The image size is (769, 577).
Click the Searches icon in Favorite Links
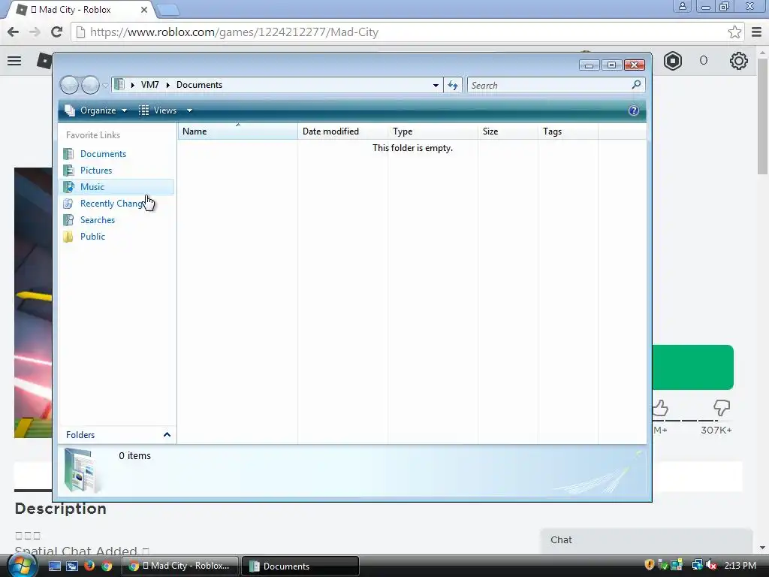pyautogui.click(x=68, y=220)
